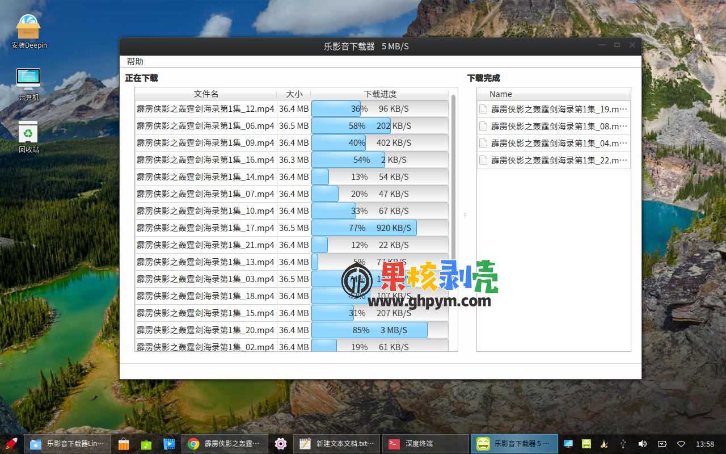Click the 85% progress bar of 第1集_20.mp4
This screenshot has width=726, height=454.
point(380,330)
